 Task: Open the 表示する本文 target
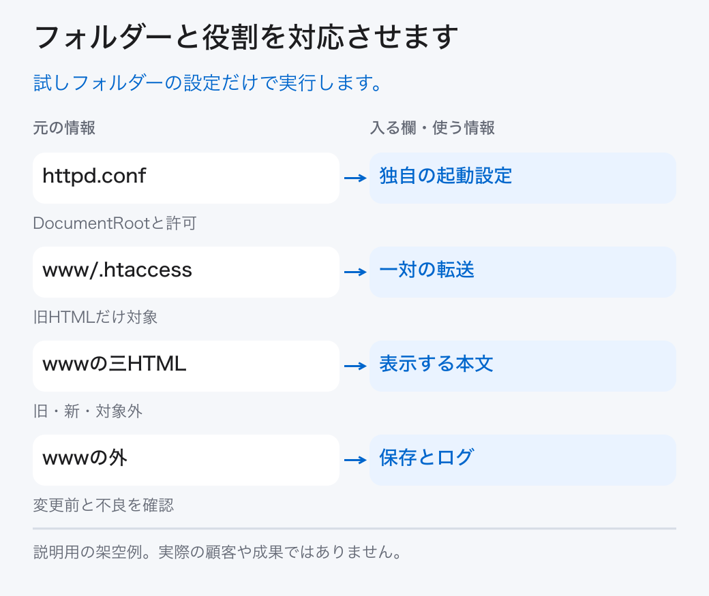tap(523, 366)
